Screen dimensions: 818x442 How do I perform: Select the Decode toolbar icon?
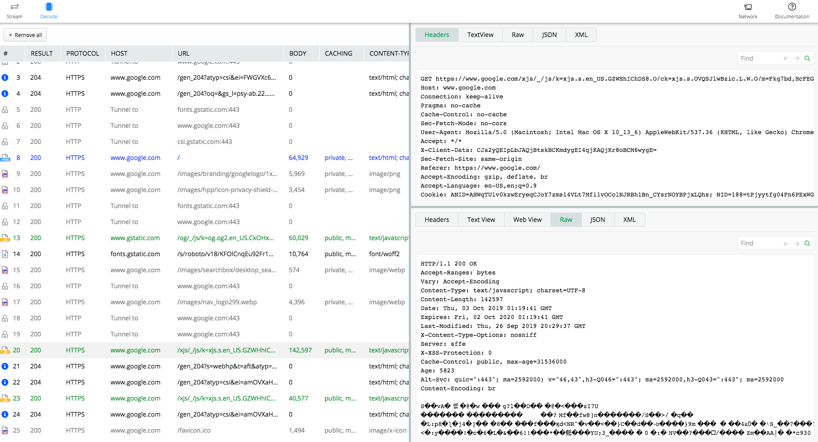click(49, 7)
